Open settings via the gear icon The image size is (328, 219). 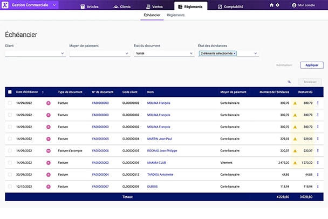(x=278, y=5)
